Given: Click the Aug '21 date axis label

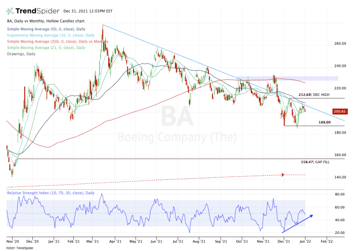Looking at the screenshot, I should pyautogui.click(x=199, y=241).
